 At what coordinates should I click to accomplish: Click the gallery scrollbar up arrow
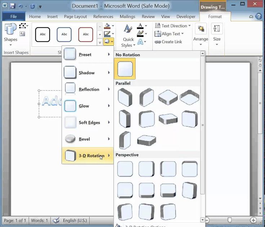(203, 54)
